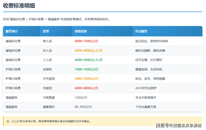
Task: Select the 单人间 room type cell
Action: point(47,41)
